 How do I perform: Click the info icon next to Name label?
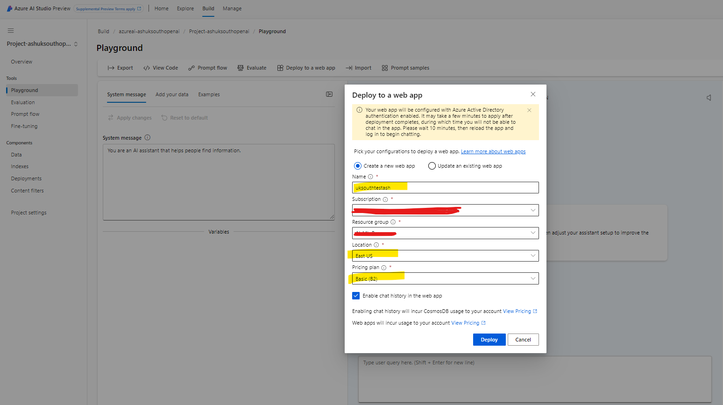370,177
